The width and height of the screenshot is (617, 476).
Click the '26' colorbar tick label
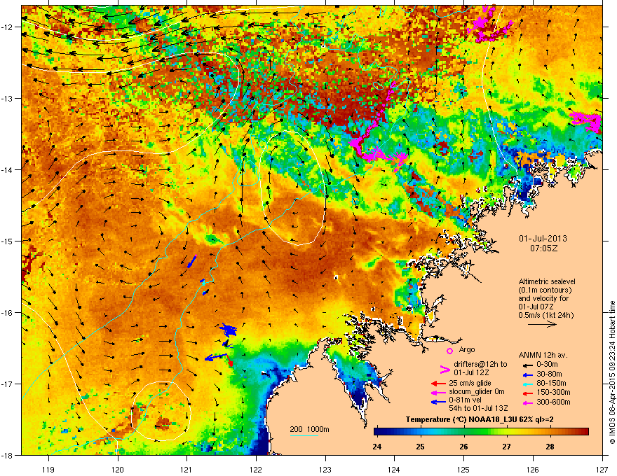463,447
